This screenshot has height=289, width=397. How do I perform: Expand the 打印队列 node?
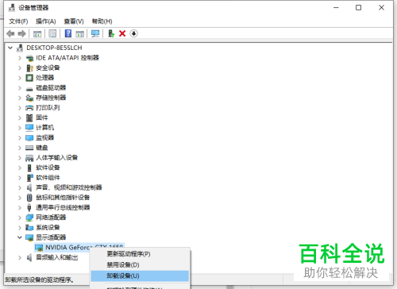click(x=20, y=108)
